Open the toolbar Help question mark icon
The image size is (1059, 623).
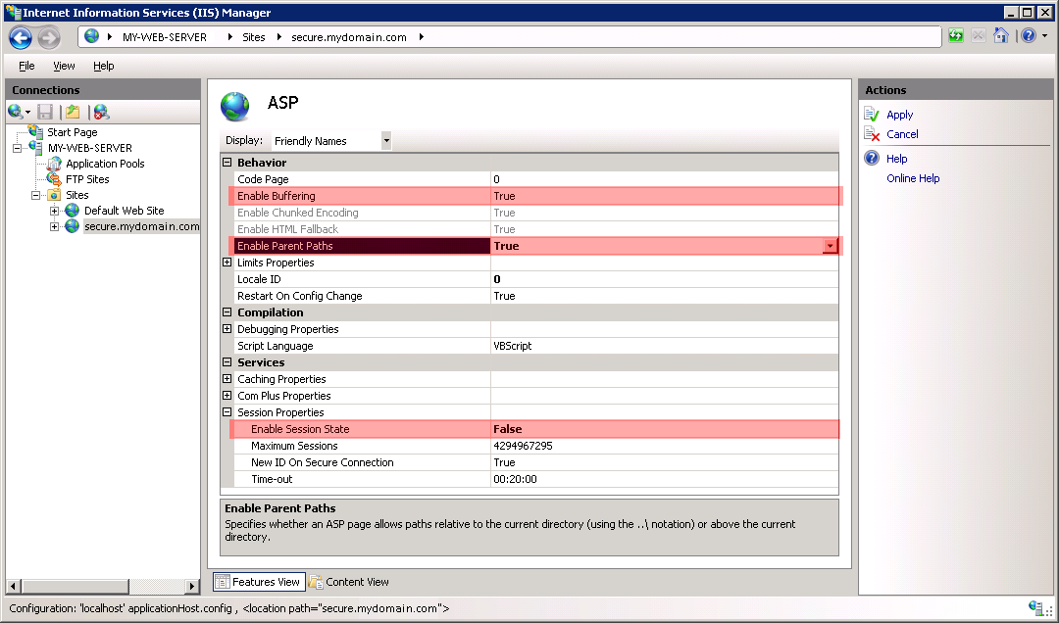(x=1027, y=36)
